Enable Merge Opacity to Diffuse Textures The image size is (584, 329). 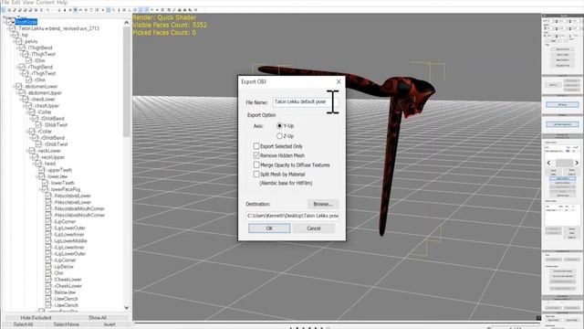[256, 164]
